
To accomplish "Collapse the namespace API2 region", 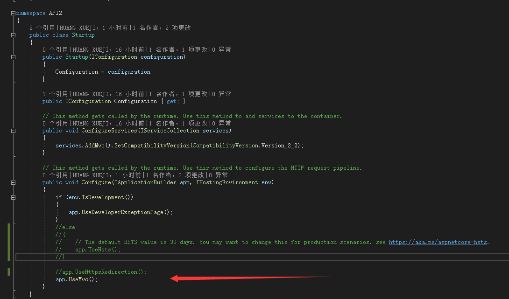I will pyautogui.click(x=14, y=14).
